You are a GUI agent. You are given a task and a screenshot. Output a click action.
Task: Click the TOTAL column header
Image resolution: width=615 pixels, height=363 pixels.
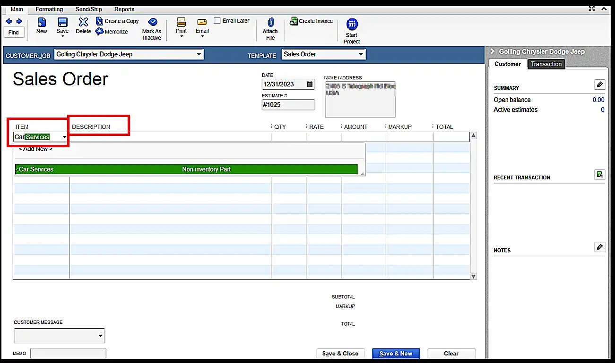pos(444,127)
